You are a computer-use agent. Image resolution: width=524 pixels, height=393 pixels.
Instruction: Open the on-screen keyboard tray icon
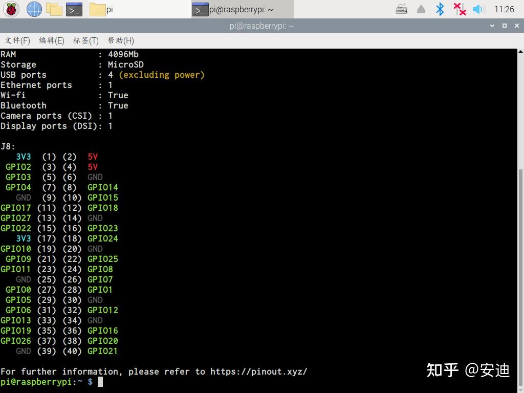[x=402, y=9]
